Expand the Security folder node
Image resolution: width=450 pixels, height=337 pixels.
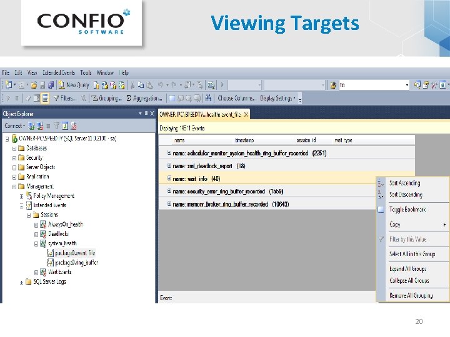pos(14,158)
